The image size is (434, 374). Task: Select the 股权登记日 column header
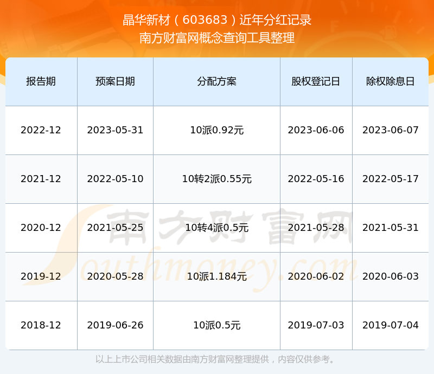point(316,81)
